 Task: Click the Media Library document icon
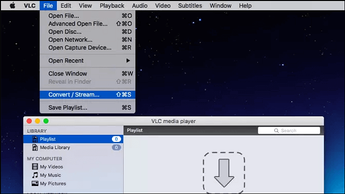point(35,148)
